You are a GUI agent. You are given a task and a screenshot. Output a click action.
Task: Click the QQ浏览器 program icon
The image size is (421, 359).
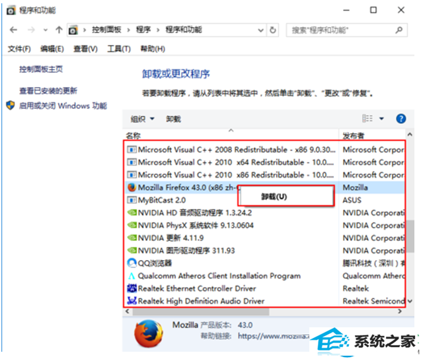[132, 263]
